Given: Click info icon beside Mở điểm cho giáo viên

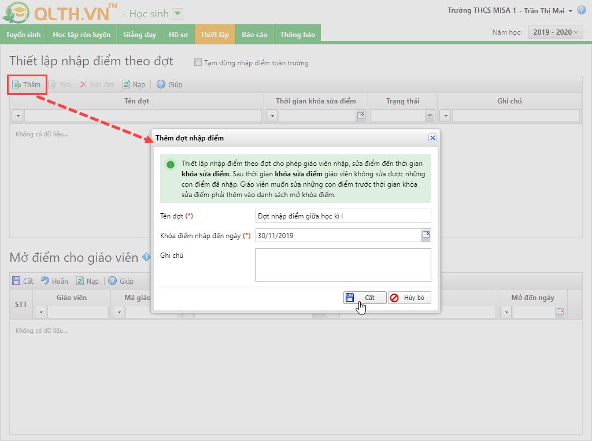Looking at the screenshot, I should click(146, 257).
